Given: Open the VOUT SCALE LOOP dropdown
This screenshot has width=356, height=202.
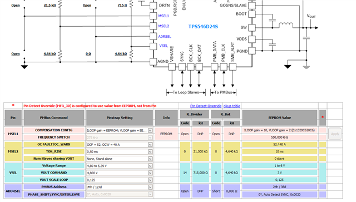Looking at the screenshot, I should 120,180.
